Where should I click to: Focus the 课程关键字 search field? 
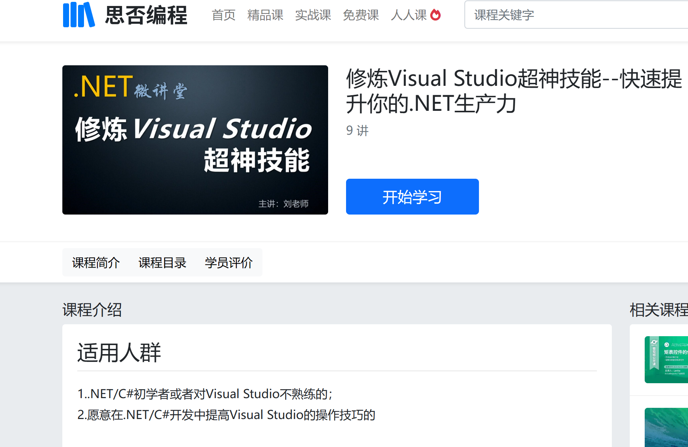coord(576,15)
